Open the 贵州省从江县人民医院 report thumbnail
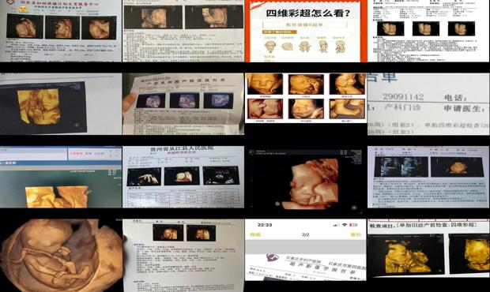490x292 pixels. tap(183, 177)
